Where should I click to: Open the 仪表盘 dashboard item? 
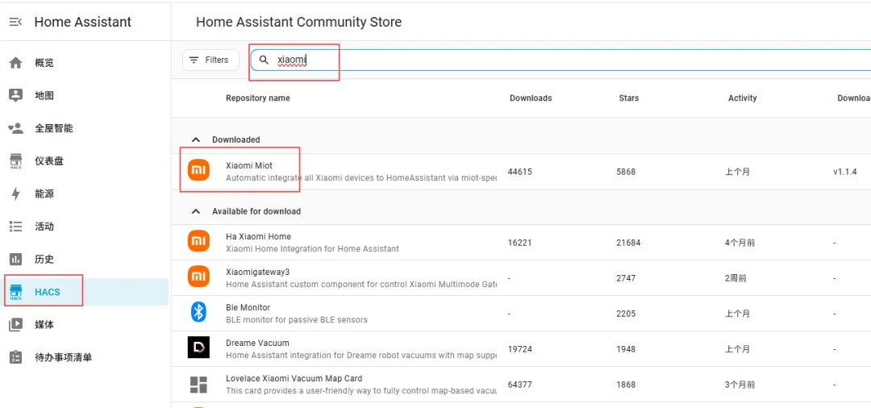coord(85,161)
